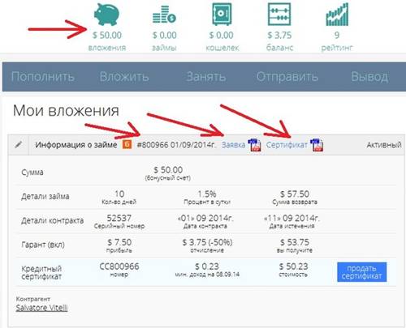The image size is (406, 328).
Task: Click the coin stack loans icon
Action: coord(164,15)
